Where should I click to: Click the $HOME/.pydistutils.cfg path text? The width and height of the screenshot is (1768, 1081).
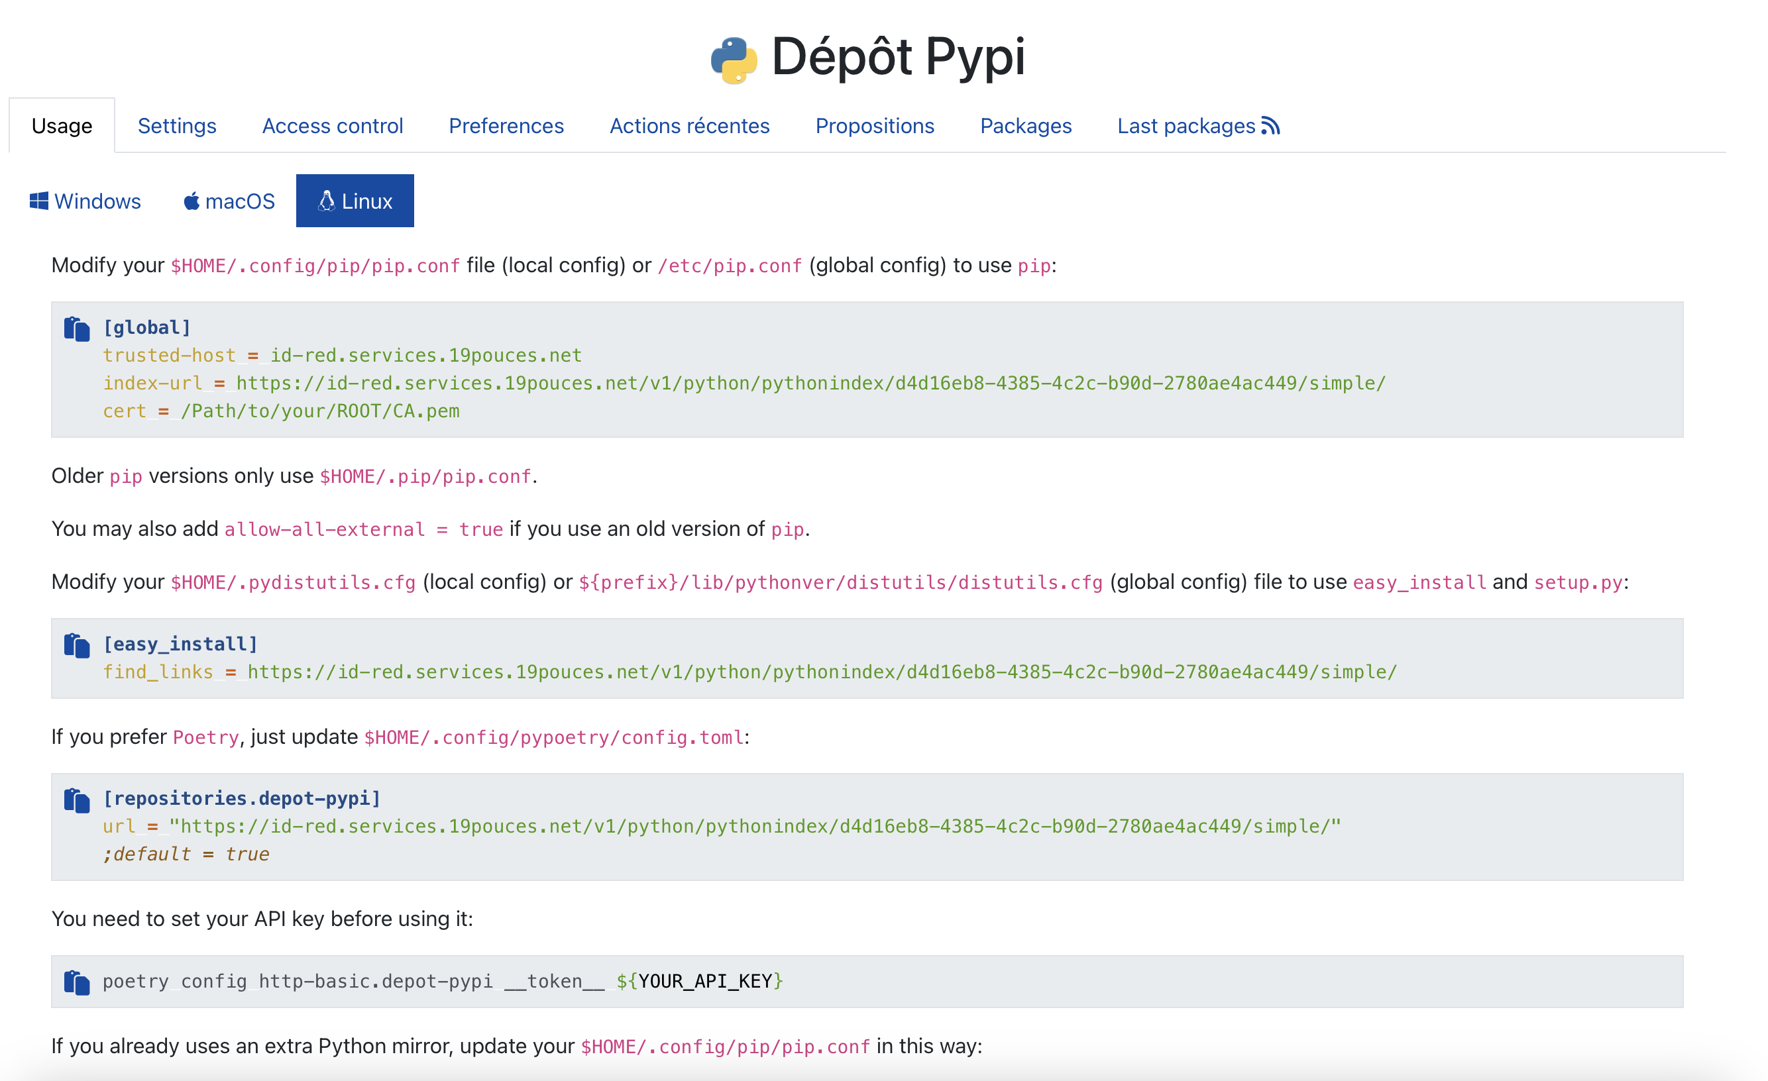pyautogui.click(x=293, y=582)
